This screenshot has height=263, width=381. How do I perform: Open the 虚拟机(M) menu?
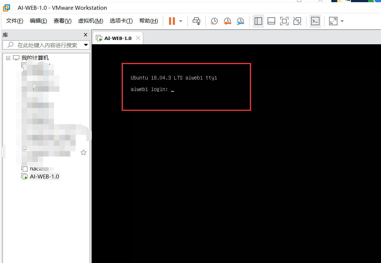pos(90,21)
